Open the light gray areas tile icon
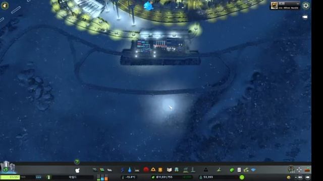Viewport: 323px width, 181px height. pos(110,170)
